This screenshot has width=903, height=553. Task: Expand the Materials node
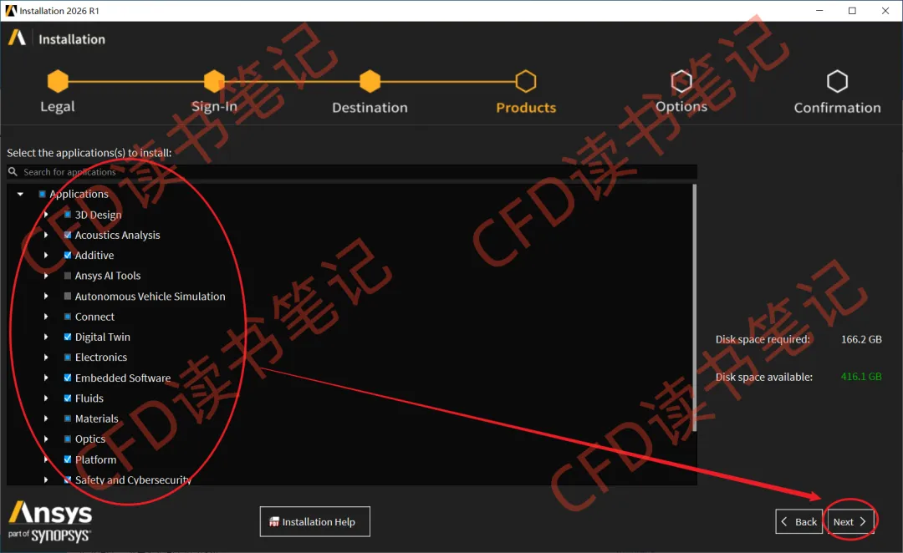(46, 419)
